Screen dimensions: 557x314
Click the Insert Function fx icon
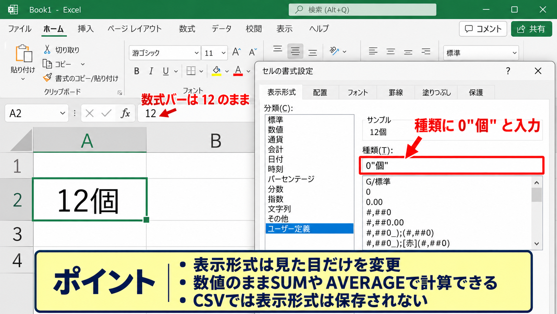click(125, 113)
